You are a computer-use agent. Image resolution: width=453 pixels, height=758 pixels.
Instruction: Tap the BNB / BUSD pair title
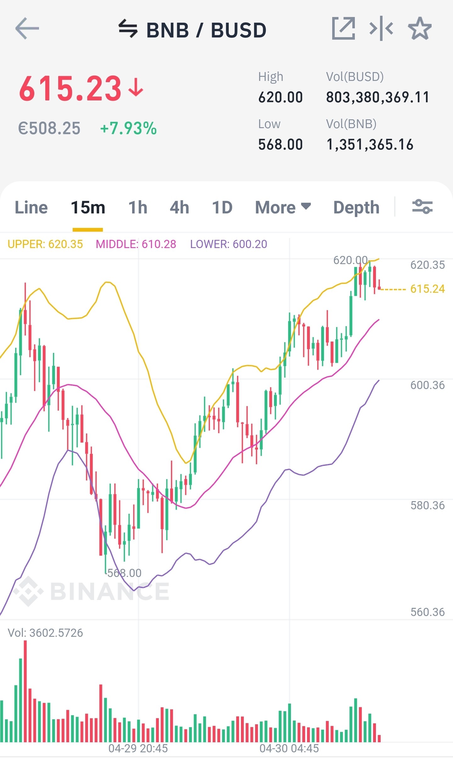pos(206,30)
